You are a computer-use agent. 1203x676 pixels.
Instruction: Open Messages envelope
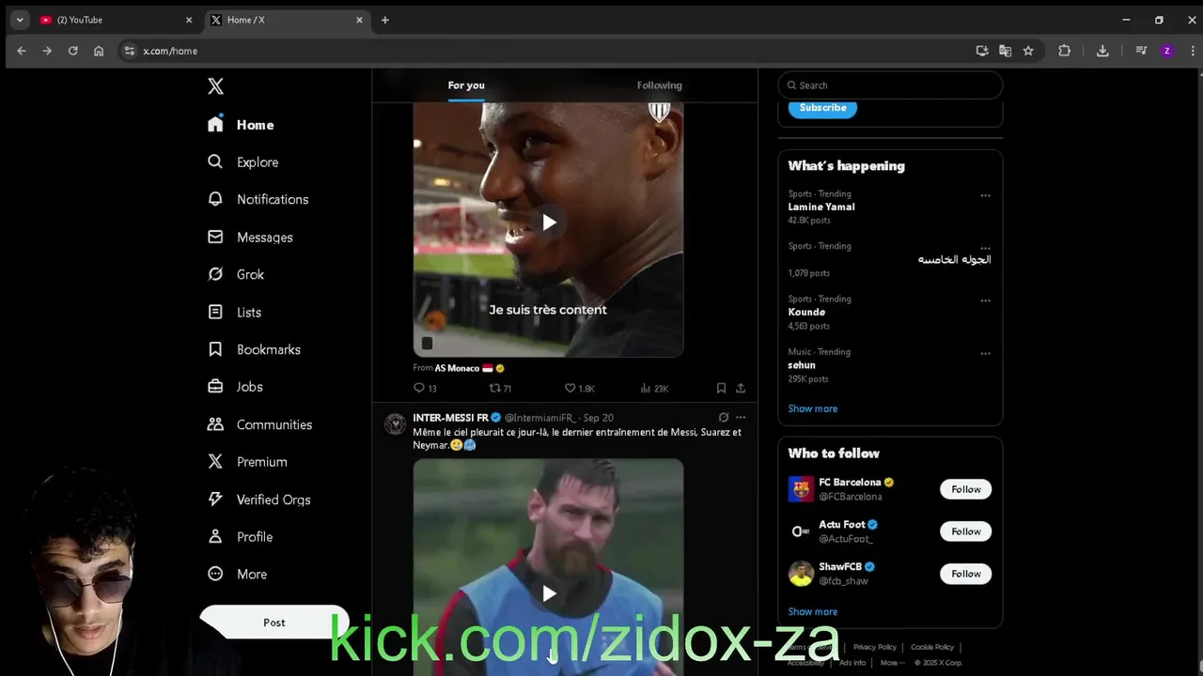[x=215, y=237]
